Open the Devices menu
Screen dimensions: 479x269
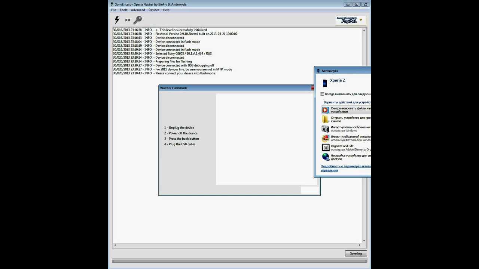pyautogui.click(x=154, y=10)
